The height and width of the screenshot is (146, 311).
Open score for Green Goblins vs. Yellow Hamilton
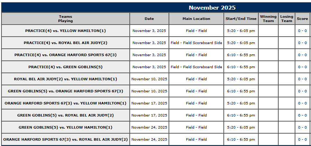302,128
